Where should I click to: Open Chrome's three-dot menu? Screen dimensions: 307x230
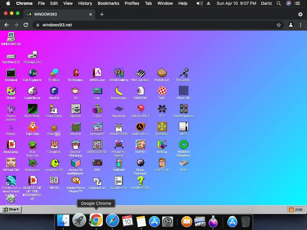(300, 25)
